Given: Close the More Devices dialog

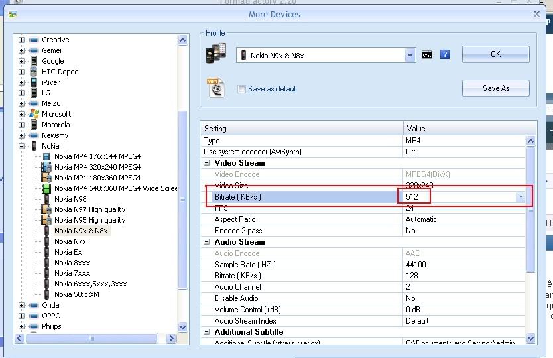Looking at the screenshot, I should click(536, 14).
